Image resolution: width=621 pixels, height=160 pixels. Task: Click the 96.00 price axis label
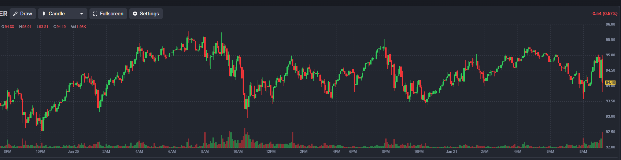tap(610, 25)
